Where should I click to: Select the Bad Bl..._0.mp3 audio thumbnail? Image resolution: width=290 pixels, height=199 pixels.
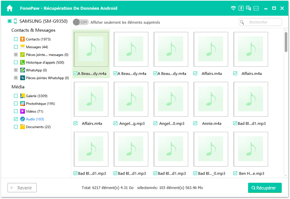[211, 149]
